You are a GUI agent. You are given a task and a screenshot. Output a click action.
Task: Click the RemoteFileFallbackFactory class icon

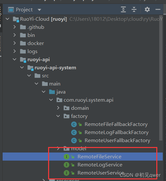74,124
